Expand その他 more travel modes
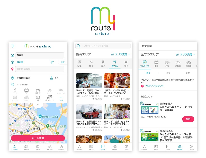 click(61, 98)
